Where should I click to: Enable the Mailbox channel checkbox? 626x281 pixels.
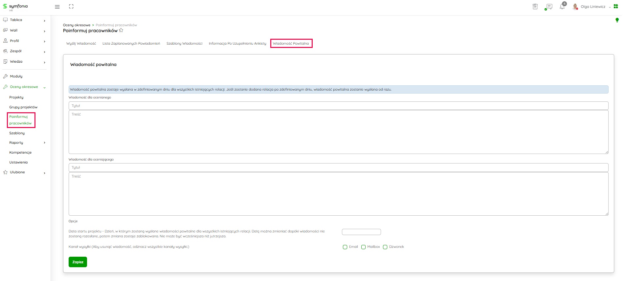tap(363, 247)
